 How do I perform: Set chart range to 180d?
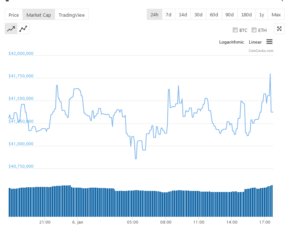click(246, 15)
